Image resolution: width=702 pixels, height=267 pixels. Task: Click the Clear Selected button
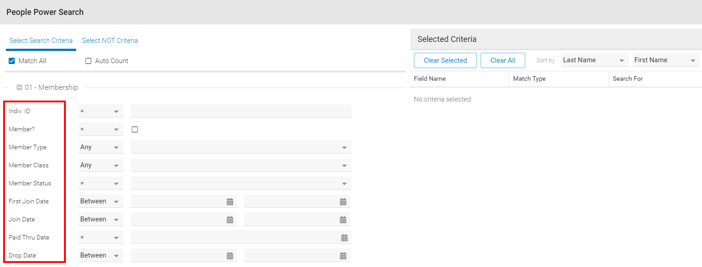click(x=445, y=60)
